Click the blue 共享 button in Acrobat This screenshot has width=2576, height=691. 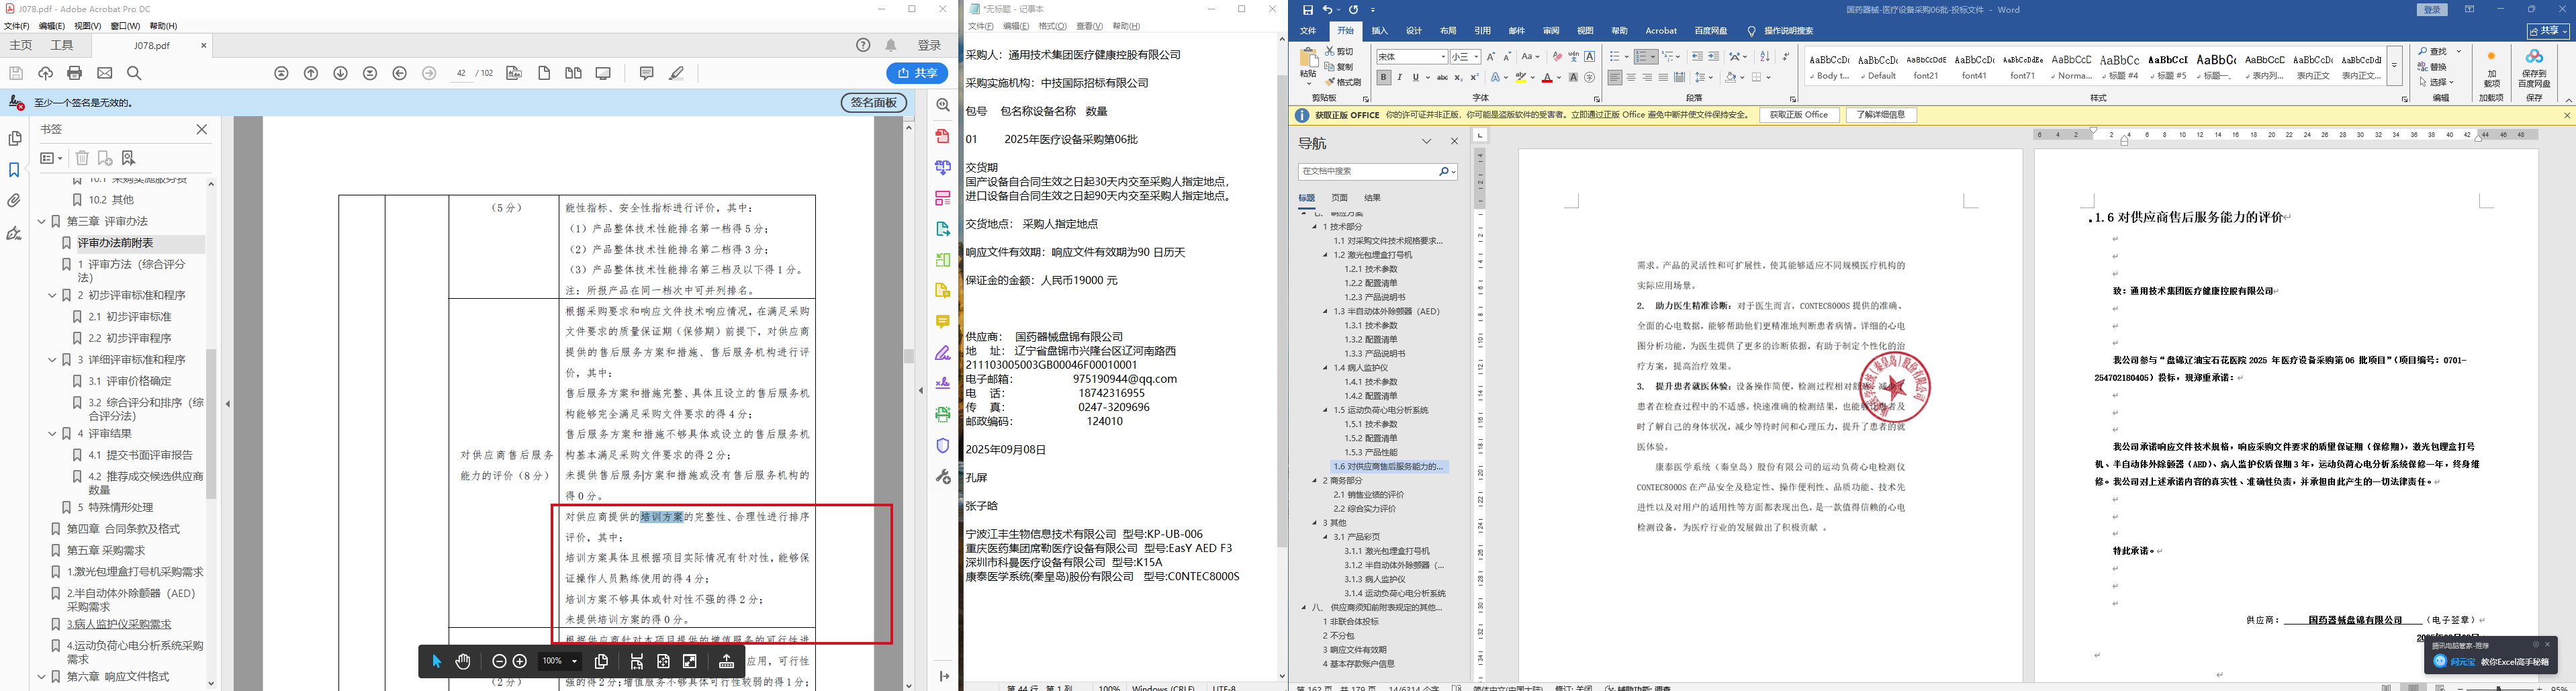[x=917, y=73]
